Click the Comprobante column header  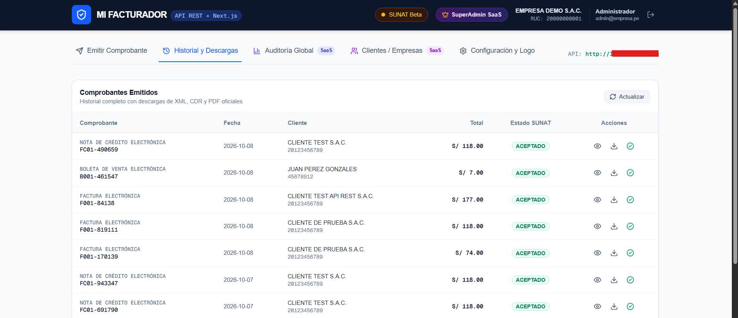point(98,123)
